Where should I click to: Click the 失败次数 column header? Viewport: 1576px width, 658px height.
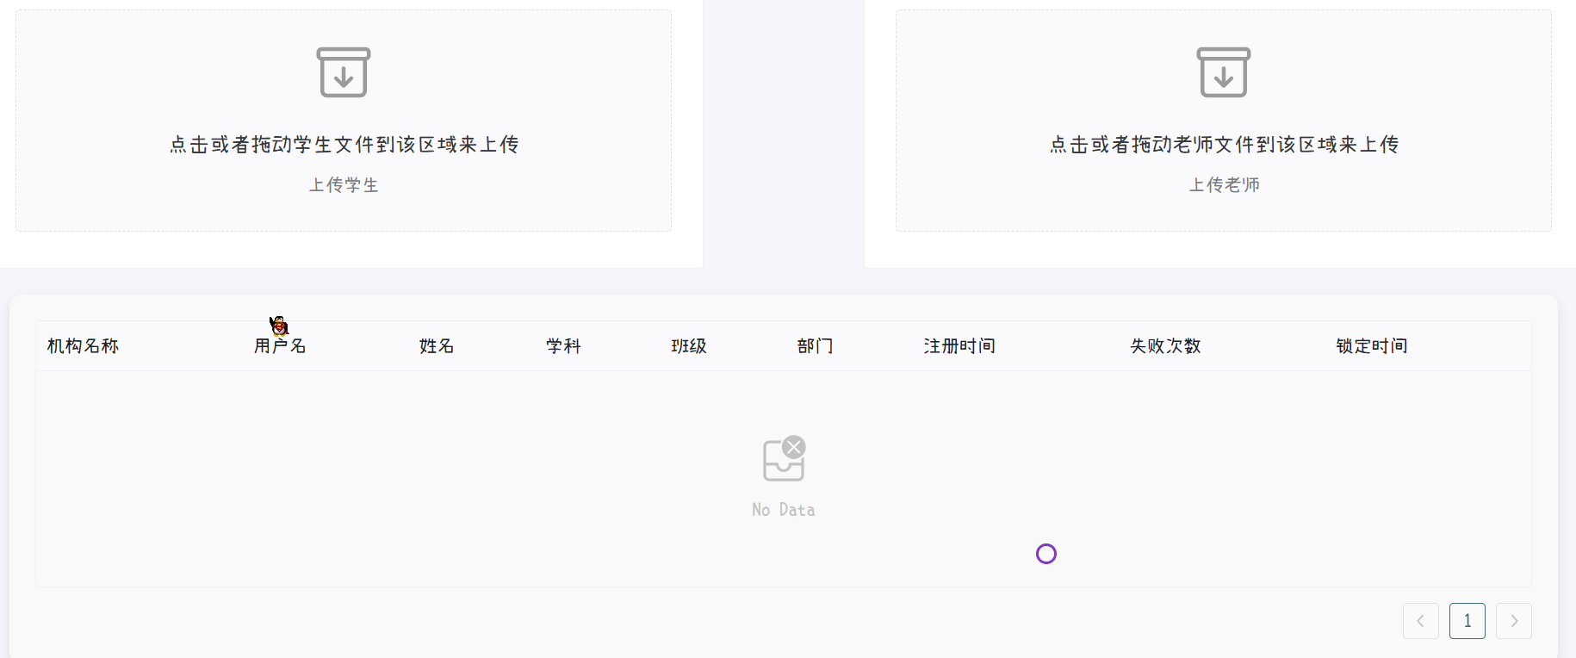tap(1165, 346)
